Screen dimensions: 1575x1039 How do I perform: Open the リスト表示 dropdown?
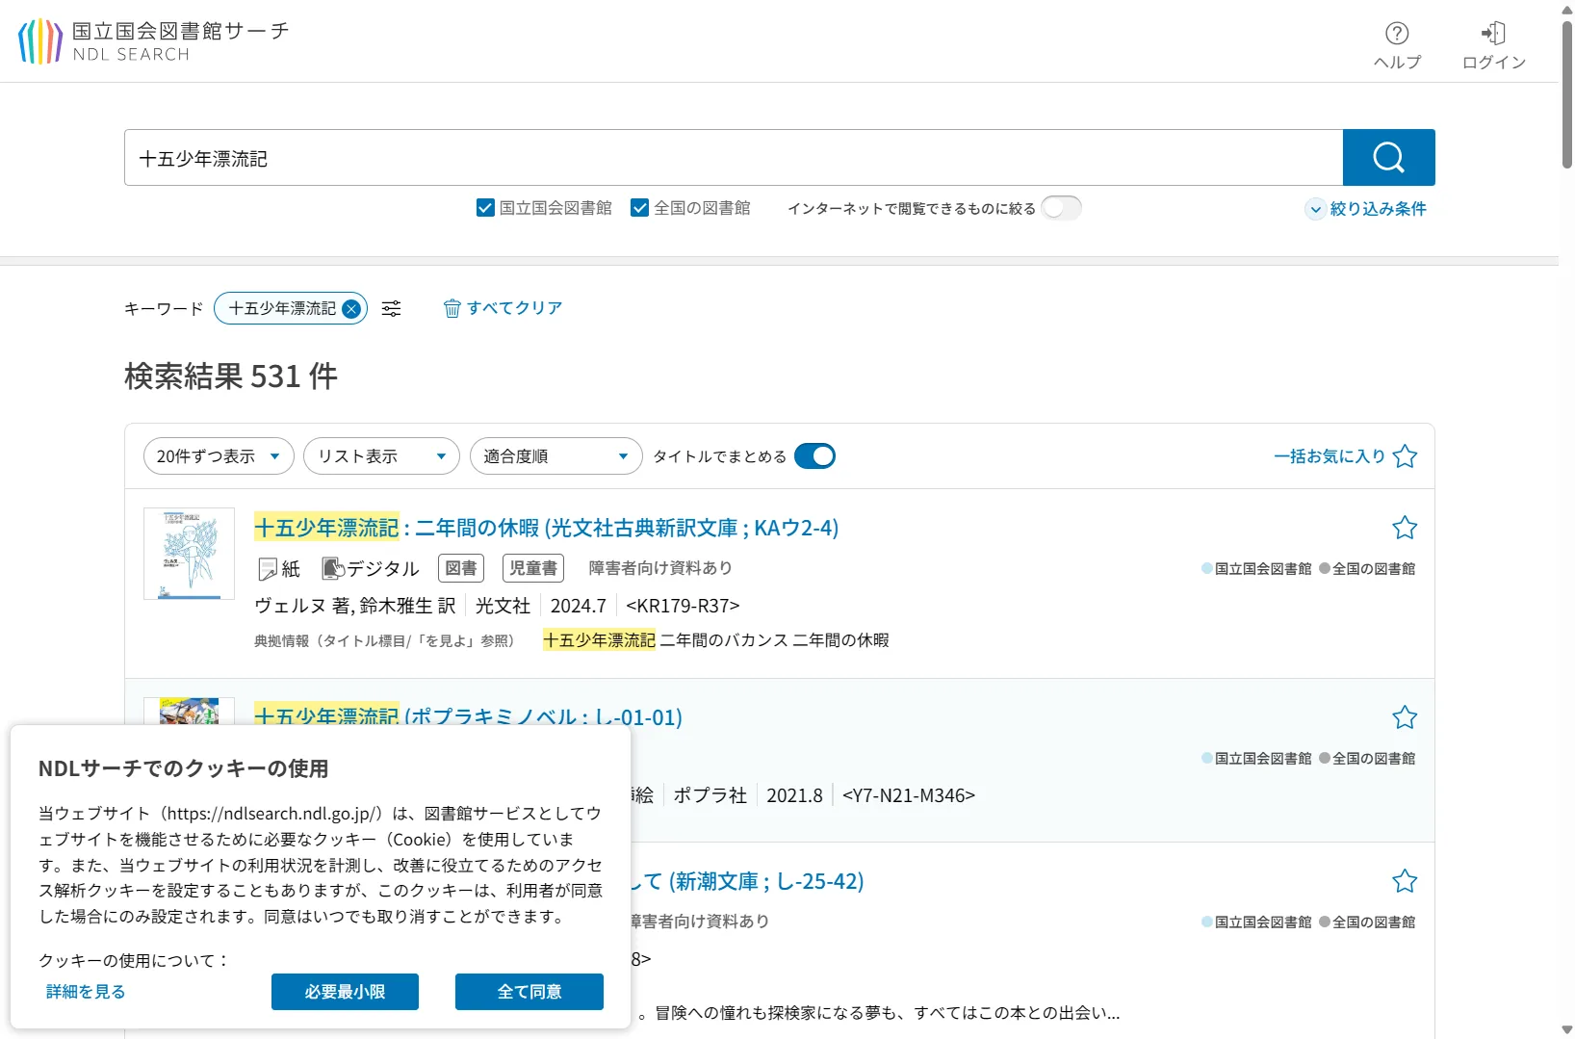click(381, 456)
